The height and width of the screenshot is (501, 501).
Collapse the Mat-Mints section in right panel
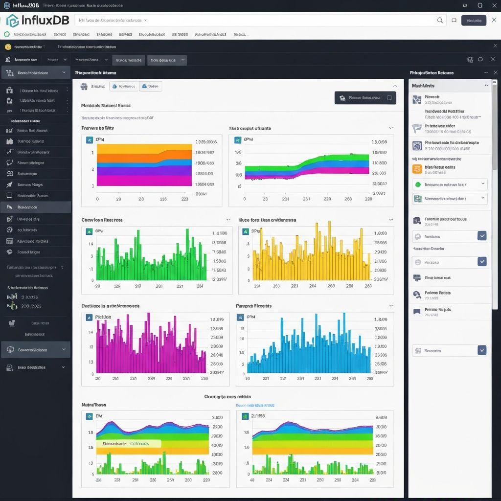point(486,85)
